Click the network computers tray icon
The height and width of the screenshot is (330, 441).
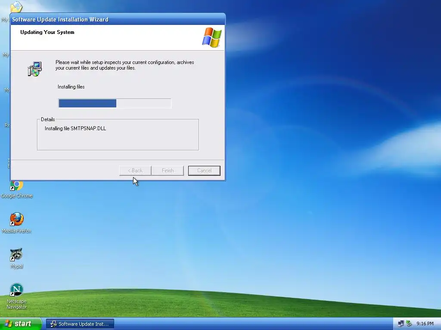click(x=401, y=324)
